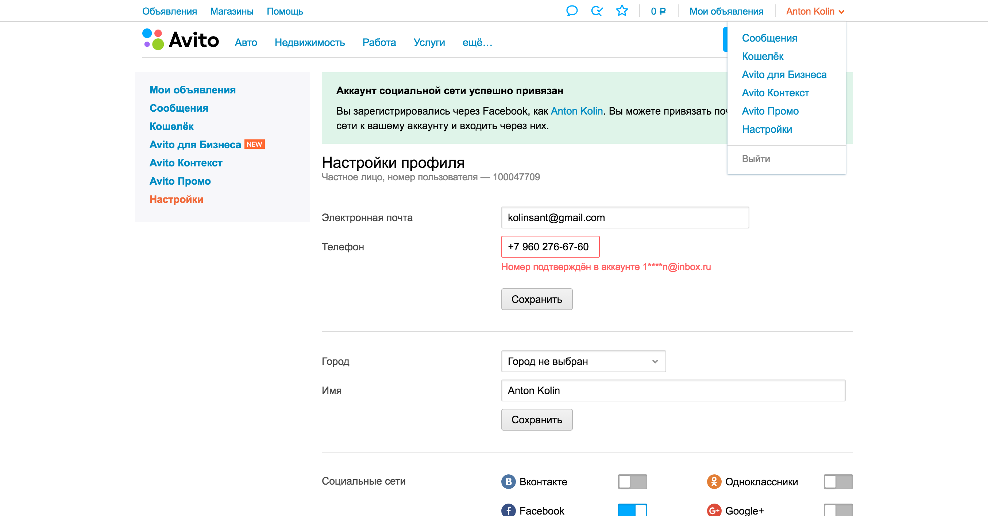This screenshot has width=988, height=516.
Task: Click the Avito logo
Action: tap(180, 39)
